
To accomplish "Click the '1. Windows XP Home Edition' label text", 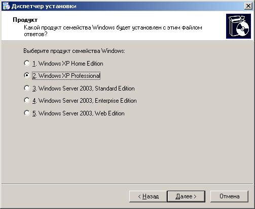I will [68, 64].
